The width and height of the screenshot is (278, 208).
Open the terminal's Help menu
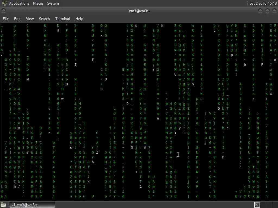(79, 19)
